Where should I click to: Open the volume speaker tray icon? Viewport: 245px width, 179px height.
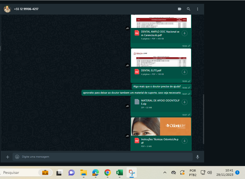click(x=210, y=172)
